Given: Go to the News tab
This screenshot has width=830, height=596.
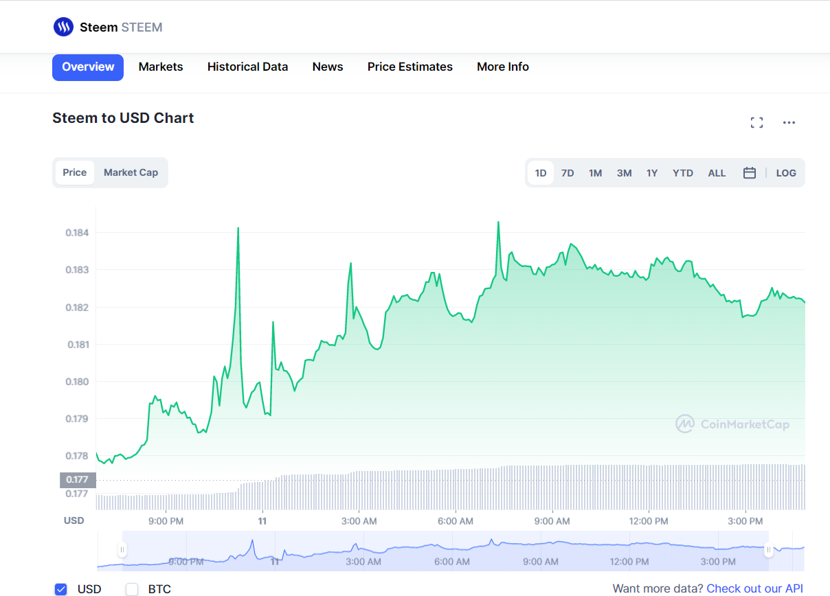Looking at the screenshot, I should (328, 67).
